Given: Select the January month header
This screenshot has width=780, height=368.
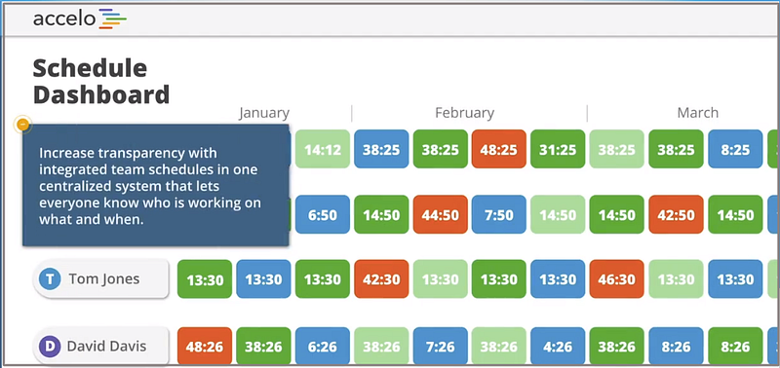Looking at the screenshot, I should click(x=263, y=113).
